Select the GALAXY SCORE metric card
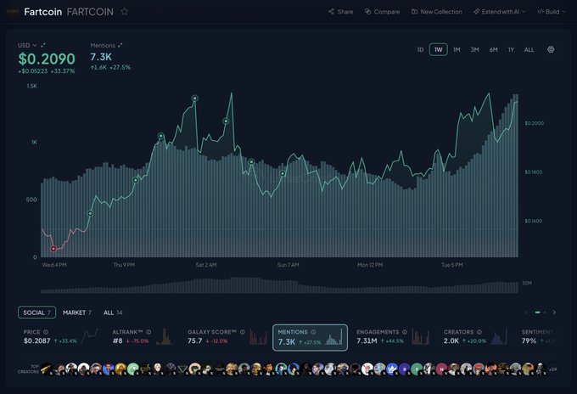The height and width of the screenshot is (394, 577). click(x=227, y=336)
